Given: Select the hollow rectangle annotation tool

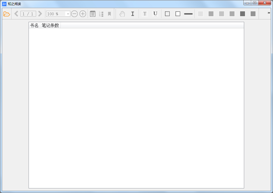Looking at the screenshot, I should (x=167, y=14).
